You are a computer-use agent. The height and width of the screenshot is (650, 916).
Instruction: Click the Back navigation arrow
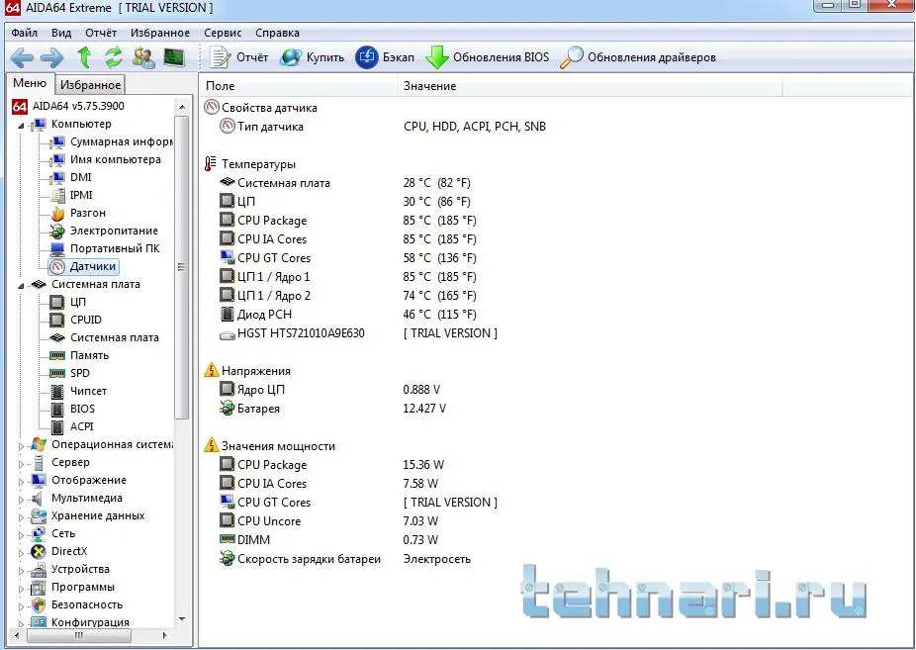point(22,57)
